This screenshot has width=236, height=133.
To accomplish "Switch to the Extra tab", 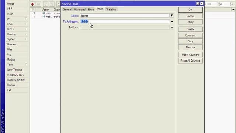I will 91,9.
